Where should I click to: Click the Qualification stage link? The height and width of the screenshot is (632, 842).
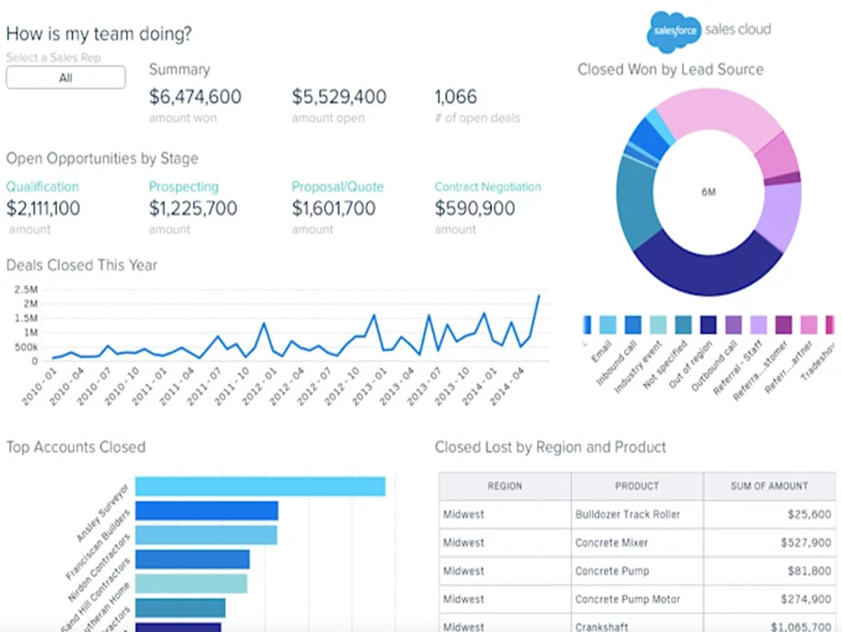pyautogui.click(x=42, y=186)
